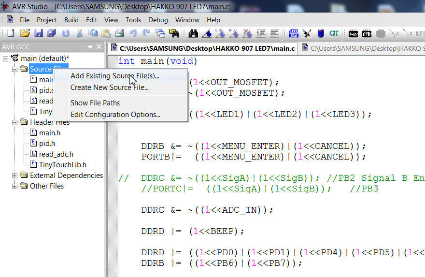Open the Build menu
425x277 pixels.
[71, 20]
